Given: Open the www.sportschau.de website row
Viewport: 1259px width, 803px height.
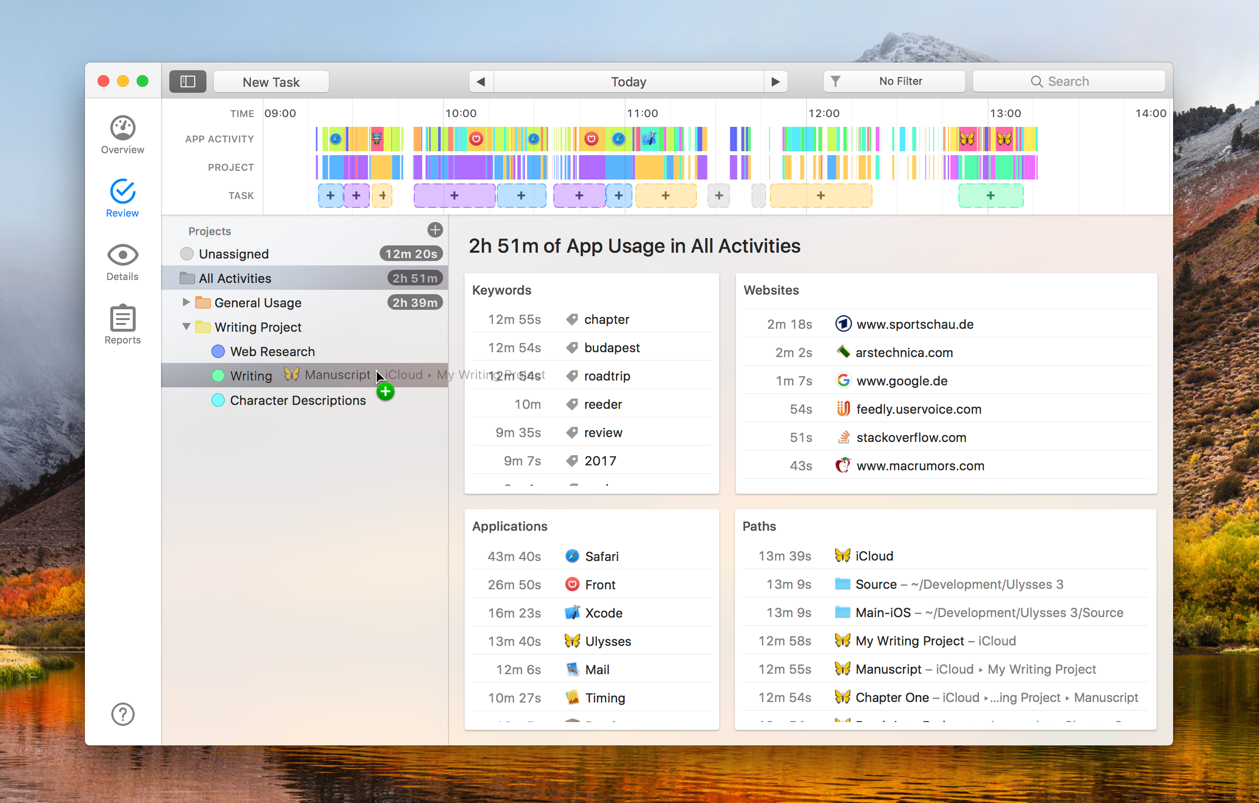Looking at the screenshot, I should coord(946,324).
